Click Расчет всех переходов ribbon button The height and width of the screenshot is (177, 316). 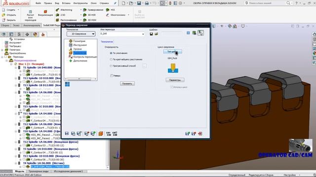click(x=31, y=16)
